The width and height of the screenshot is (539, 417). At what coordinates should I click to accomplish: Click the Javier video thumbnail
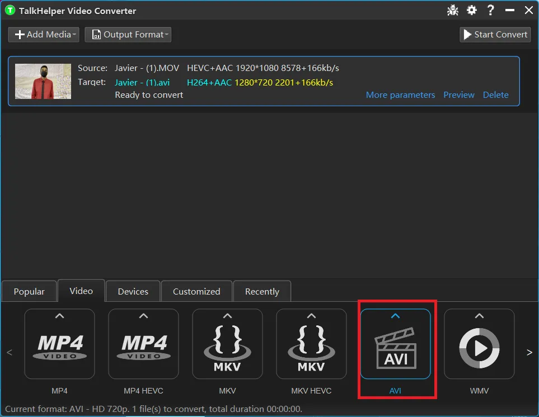43,81
